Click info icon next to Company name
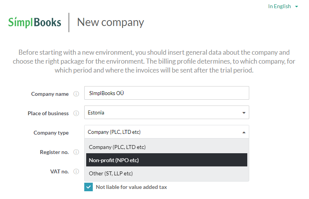The width and height of the screenshot is (309, 199). point(76,94)
